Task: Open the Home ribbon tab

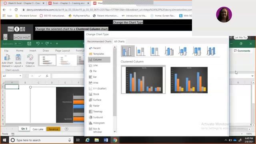Action: point(20,51)
